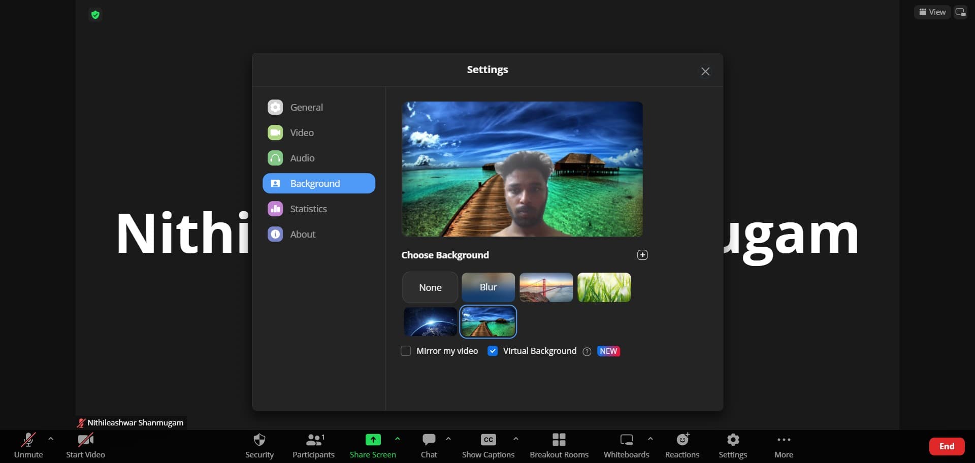Viewport: 975px width, 463px height.
Task: Open the Statistics settings tab
Action: coord(308,209)
